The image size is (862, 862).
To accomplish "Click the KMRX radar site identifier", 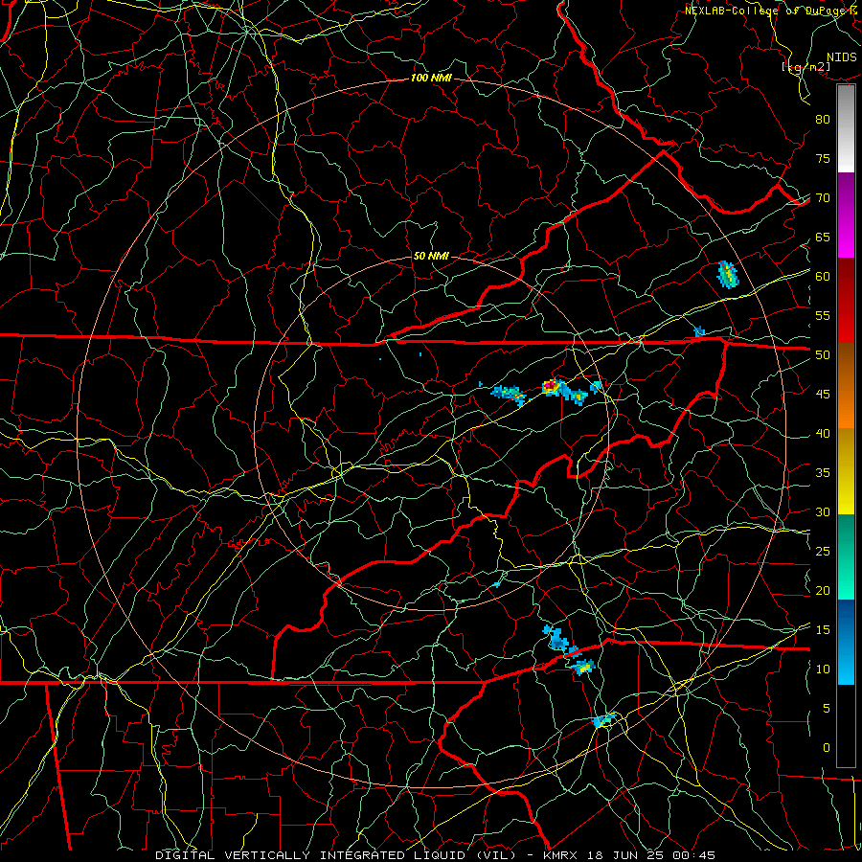I will point(562,855).
